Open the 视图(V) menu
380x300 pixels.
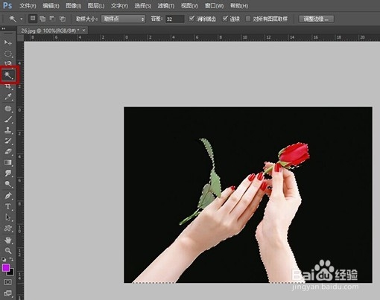coord(189,5)
